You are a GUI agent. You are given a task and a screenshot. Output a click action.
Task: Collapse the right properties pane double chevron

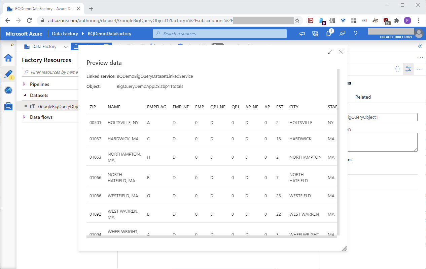pos(420,46)
